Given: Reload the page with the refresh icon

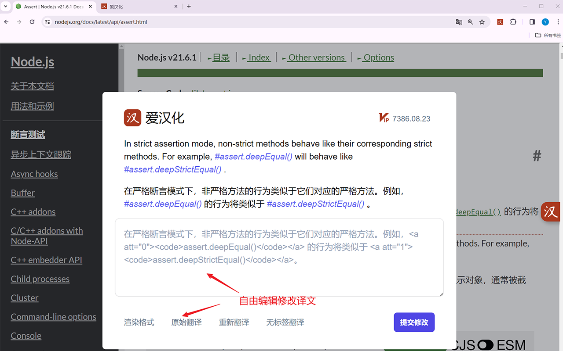Looking at the screenshot, I should pyautogui.click(x=32, y=21).
